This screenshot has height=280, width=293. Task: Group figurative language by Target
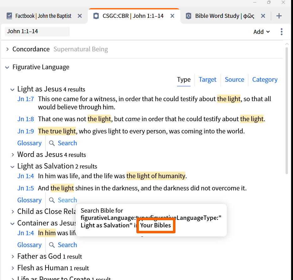207,80
